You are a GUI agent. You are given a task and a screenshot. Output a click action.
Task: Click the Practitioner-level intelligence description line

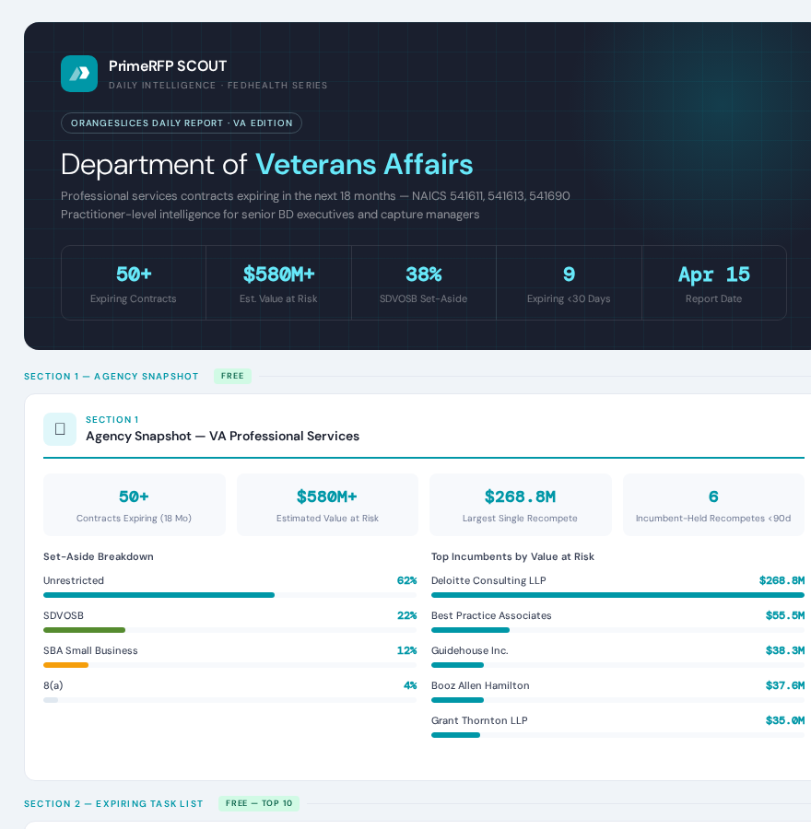coord(270,214)
